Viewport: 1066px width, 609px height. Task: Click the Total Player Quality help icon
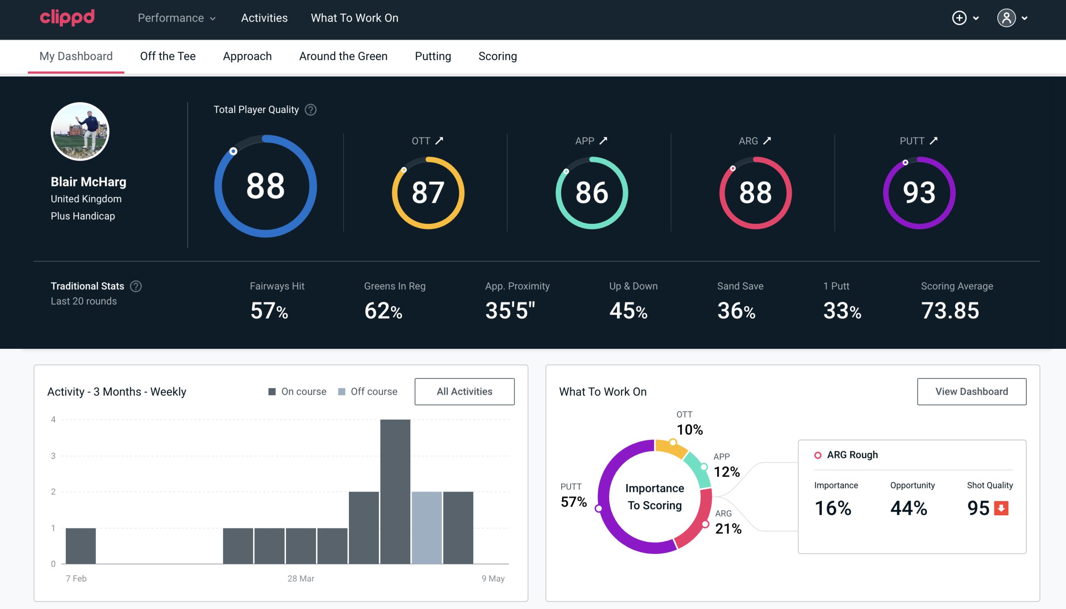(x=309, y=110)
